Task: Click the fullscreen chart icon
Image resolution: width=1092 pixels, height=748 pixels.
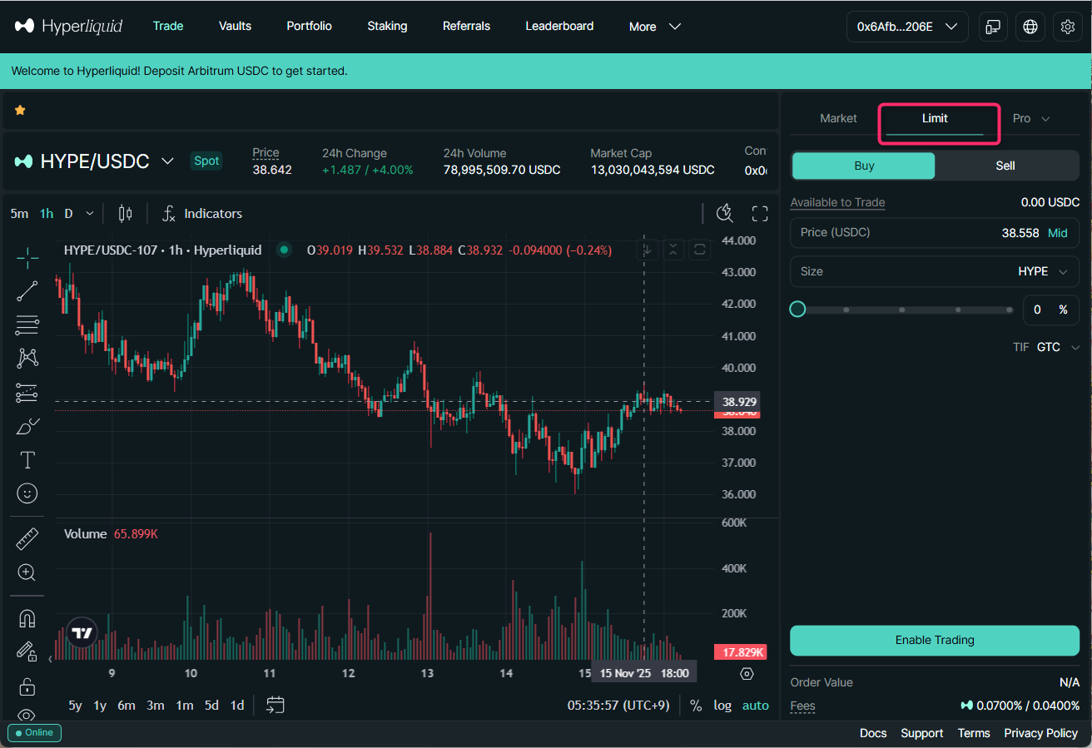Action: click(x=759, y=214)
